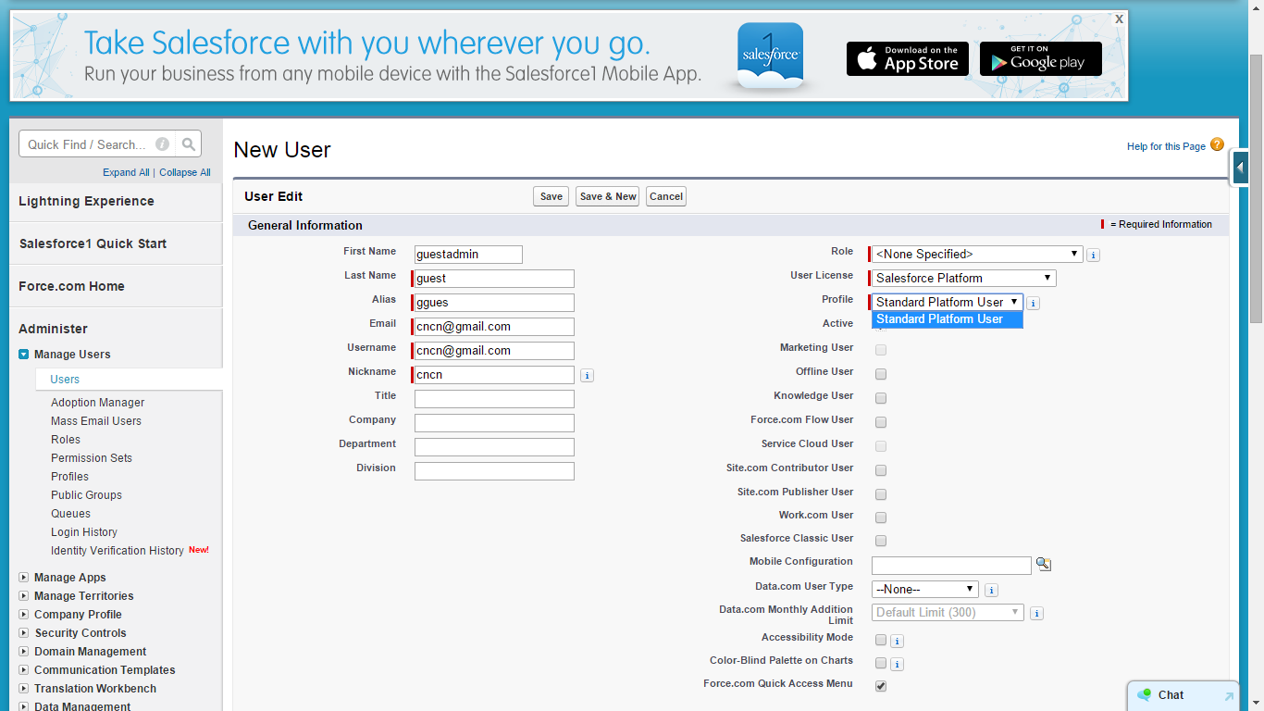
Task: Expand Manage Territories in the sidebar
Action: point(24,596)
